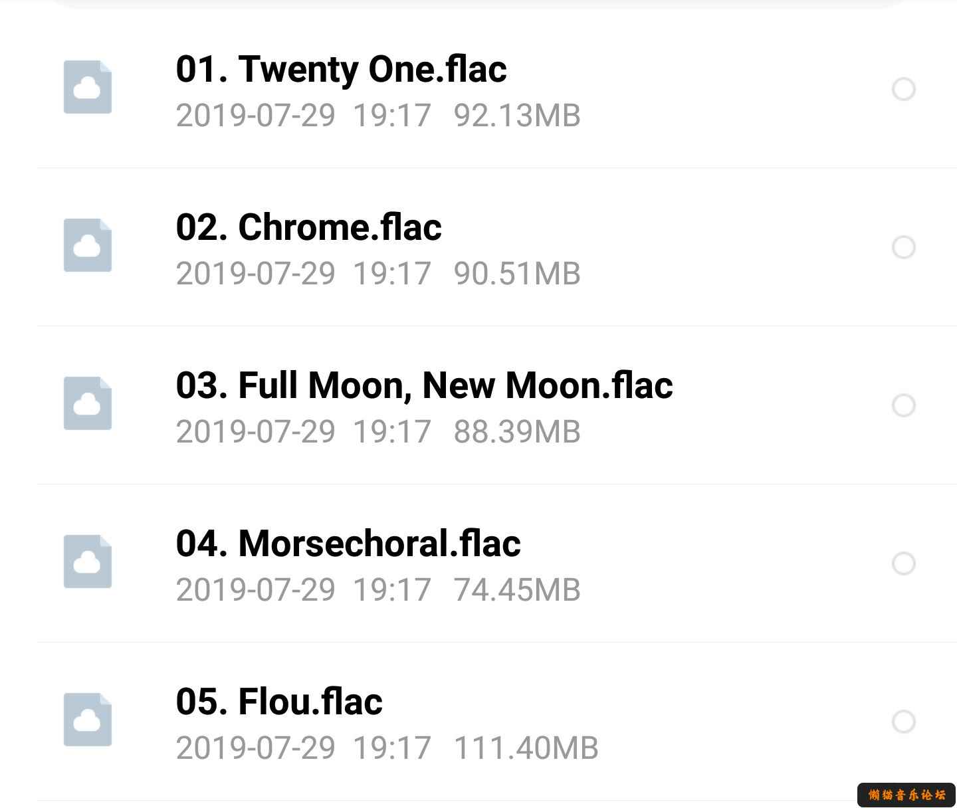Screen dimensions: 957x808
Task: Open the file 04. Morsechoral.flac
Action: click(348, 544)
